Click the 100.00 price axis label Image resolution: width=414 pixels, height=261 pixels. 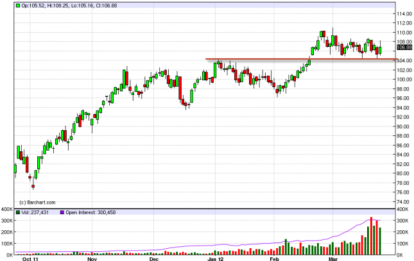tap(404, 80)
